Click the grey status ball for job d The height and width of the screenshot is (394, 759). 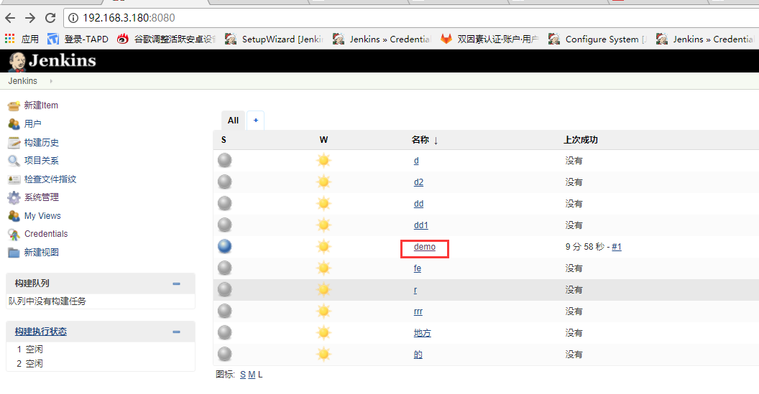pos(224,161)
